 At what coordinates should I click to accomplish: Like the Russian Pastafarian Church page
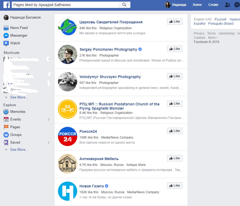[x=175, y=104]
